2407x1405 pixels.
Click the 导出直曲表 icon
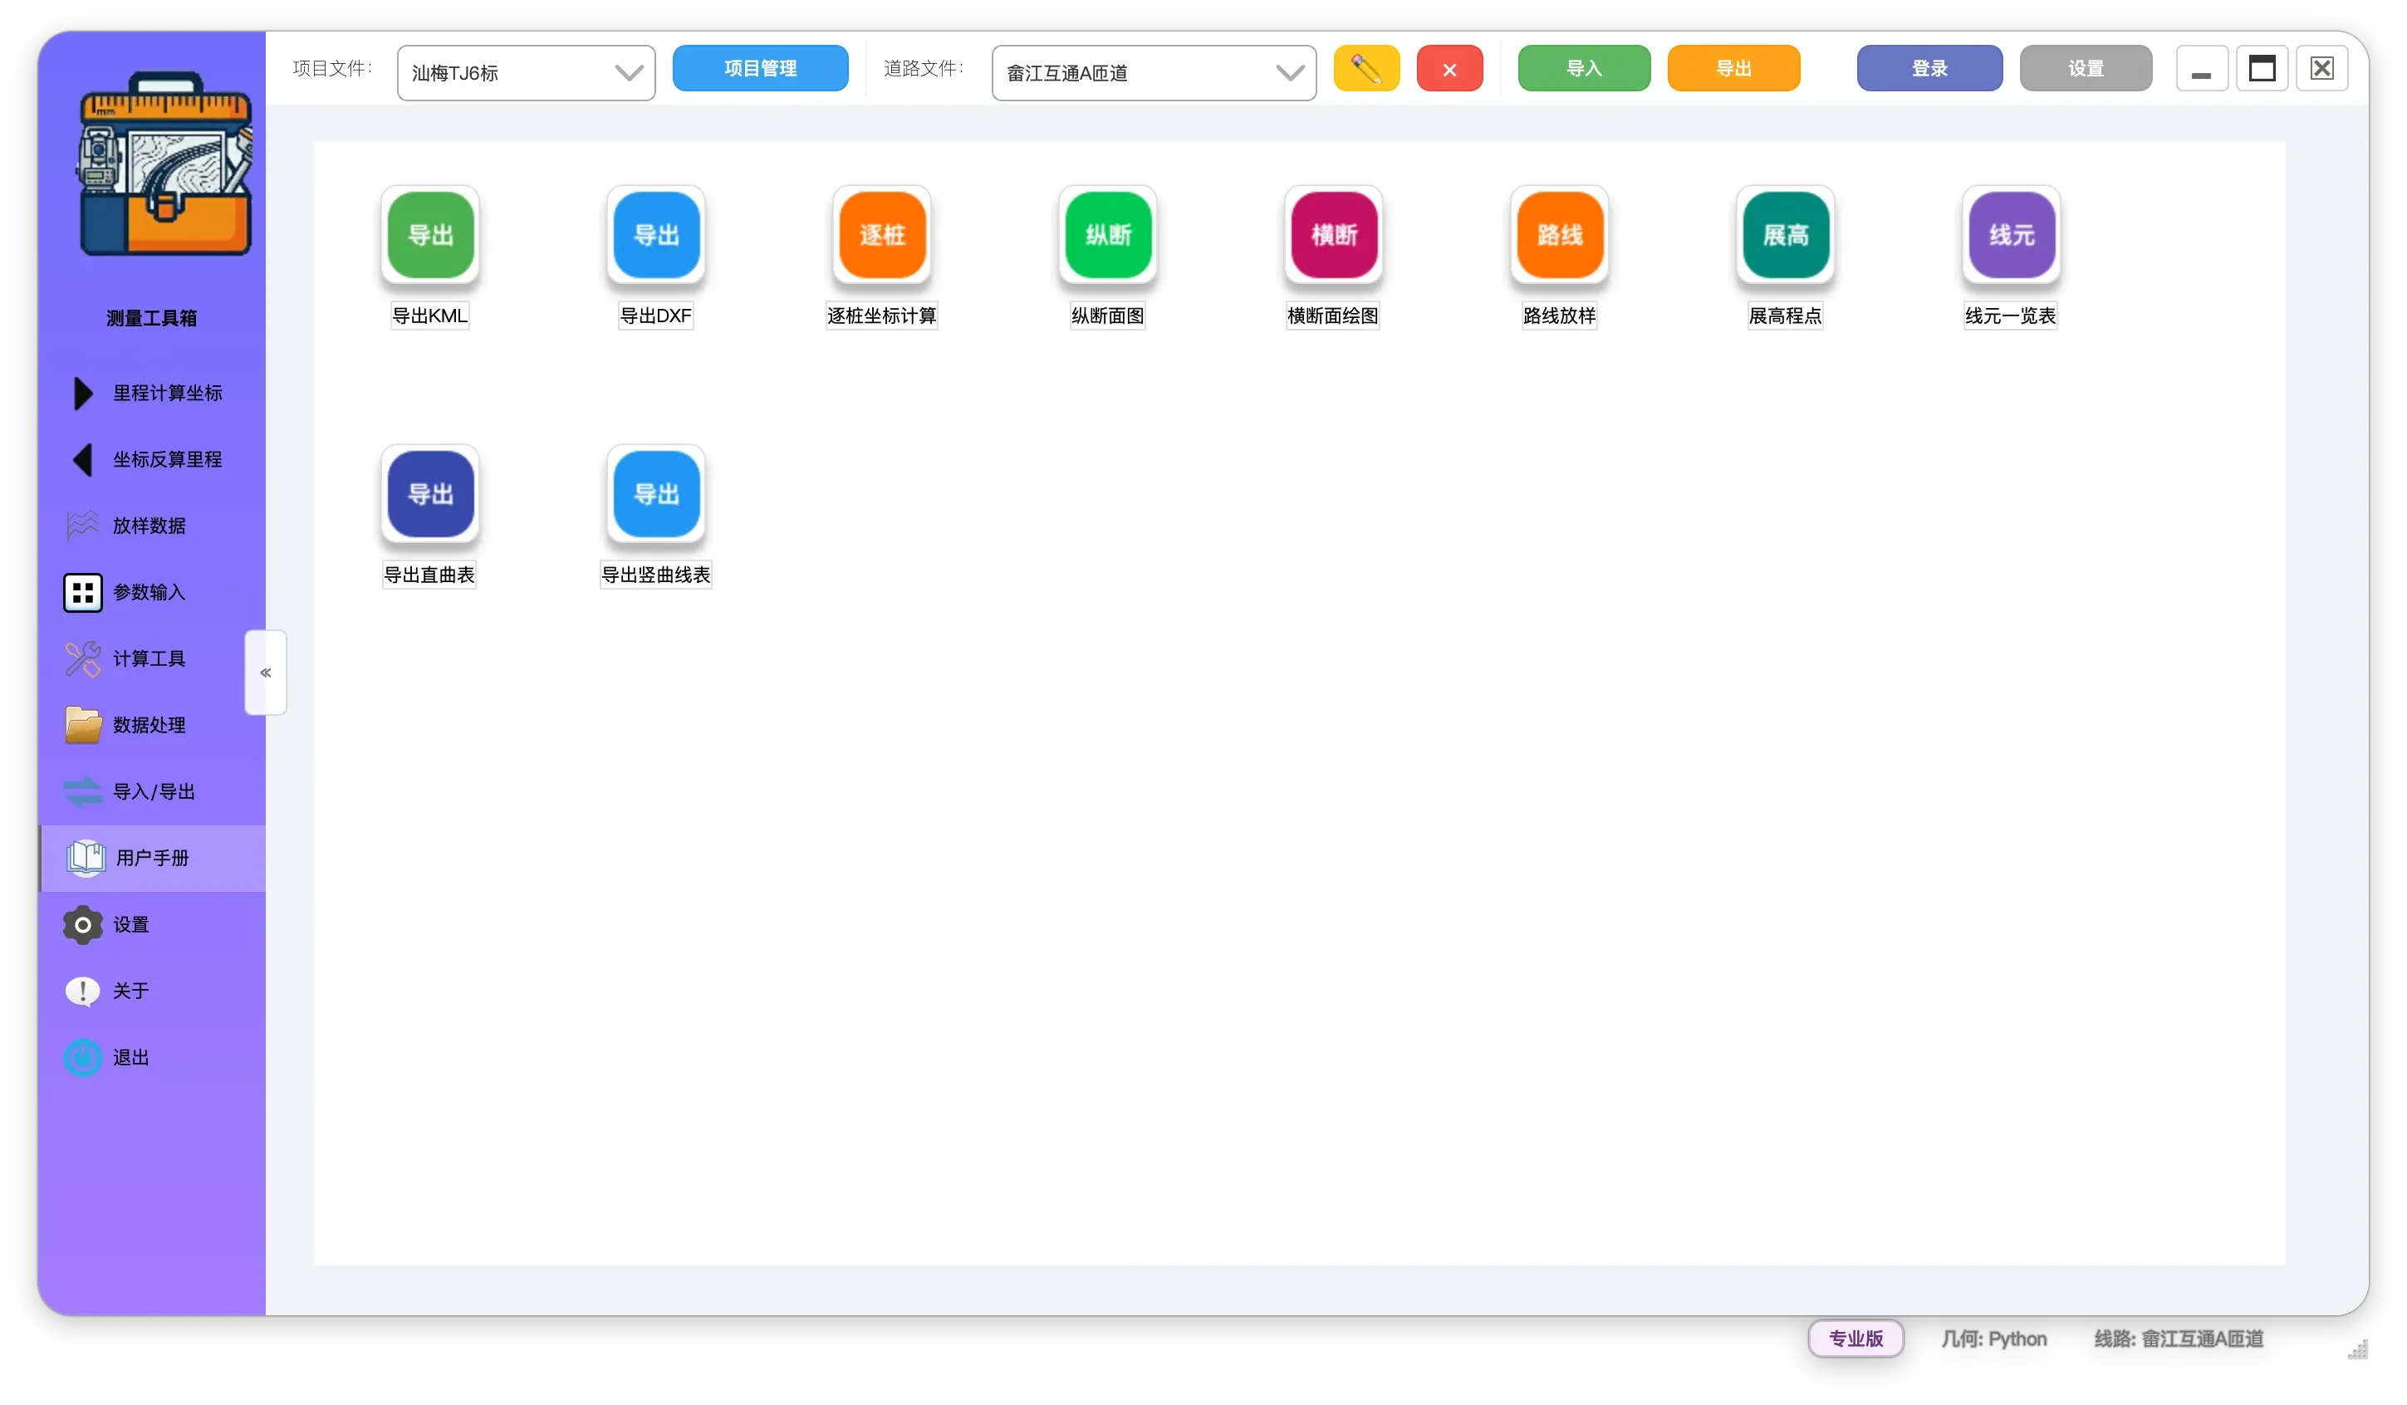[x=430, y=494]
